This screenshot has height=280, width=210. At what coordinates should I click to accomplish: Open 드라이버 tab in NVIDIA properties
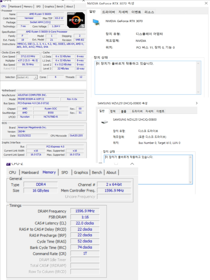tap(108, 12)
